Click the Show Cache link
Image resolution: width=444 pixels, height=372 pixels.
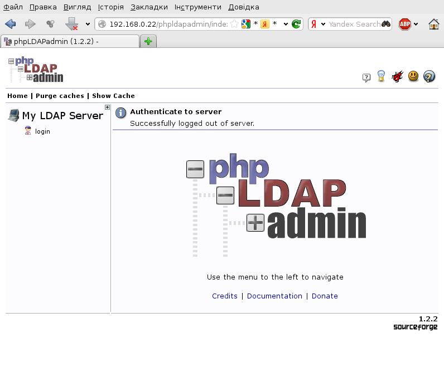114,96
